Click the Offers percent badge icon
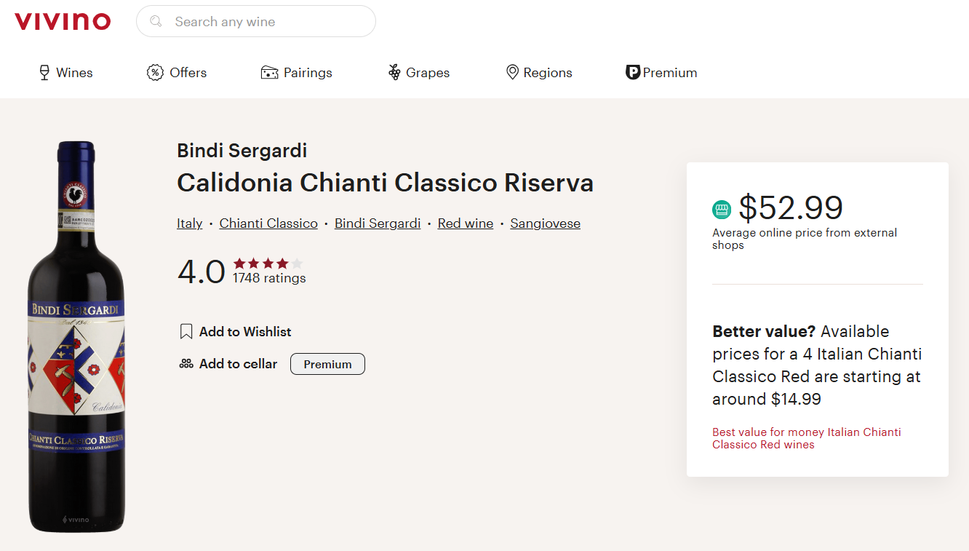 (x=155, y=73)
